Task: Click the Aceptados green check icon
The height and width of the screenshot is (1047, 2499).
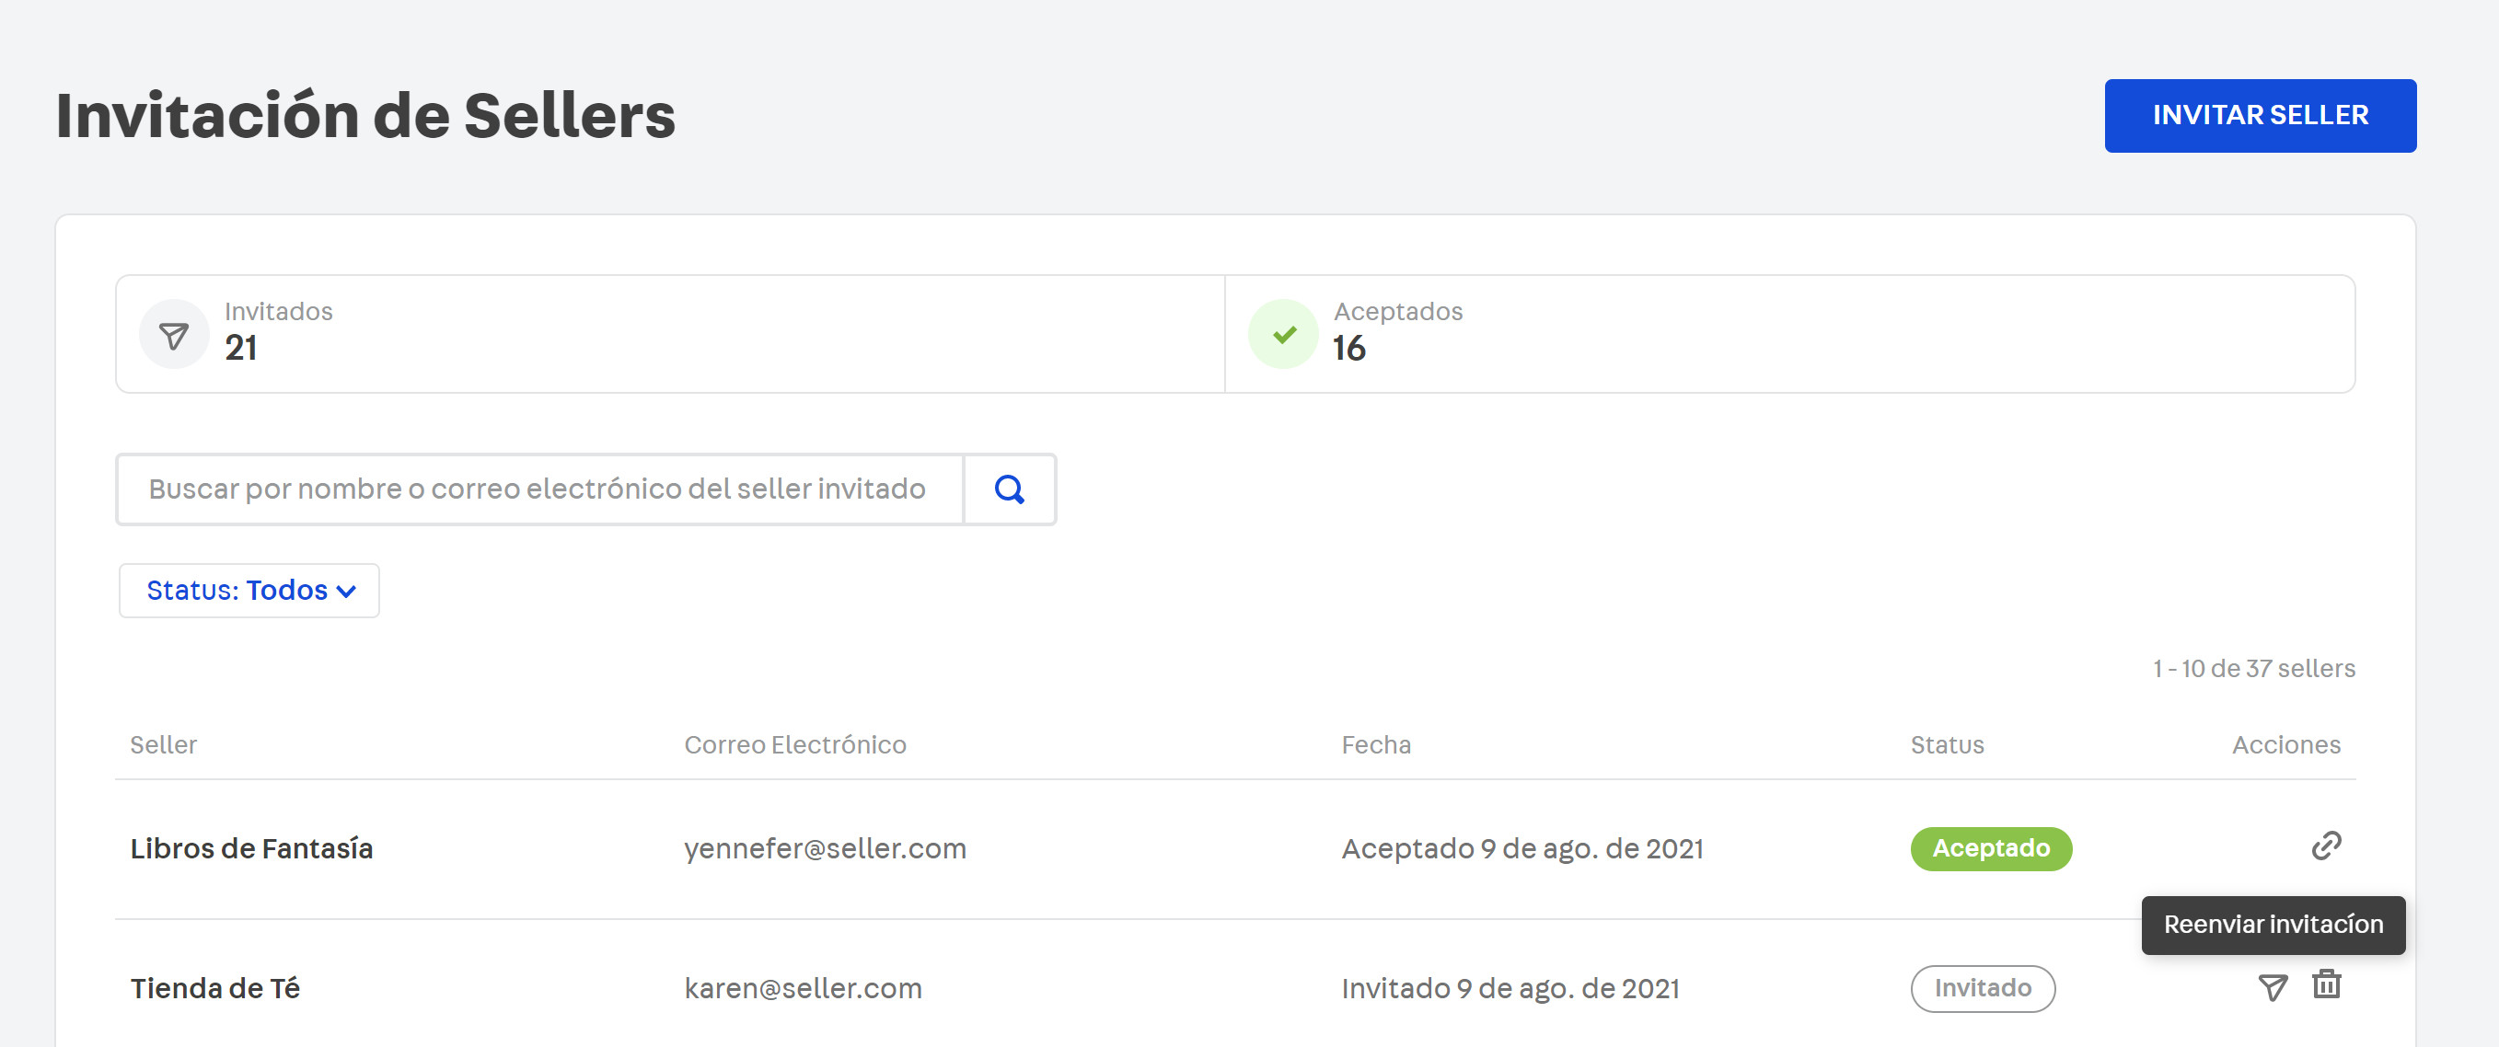Action: tap(1283, 336)
